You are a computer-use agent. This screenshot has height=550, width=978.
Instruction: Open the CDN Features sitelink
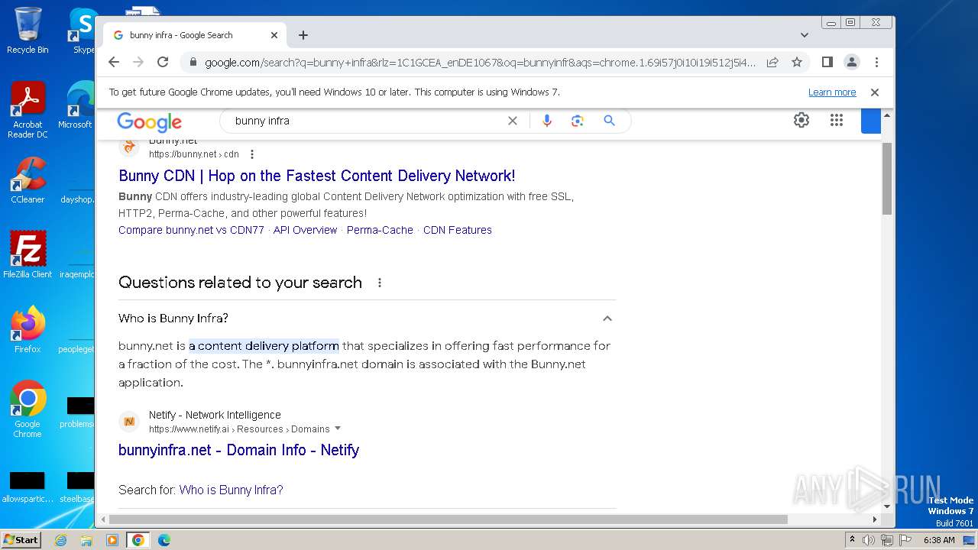coord(458,230)
